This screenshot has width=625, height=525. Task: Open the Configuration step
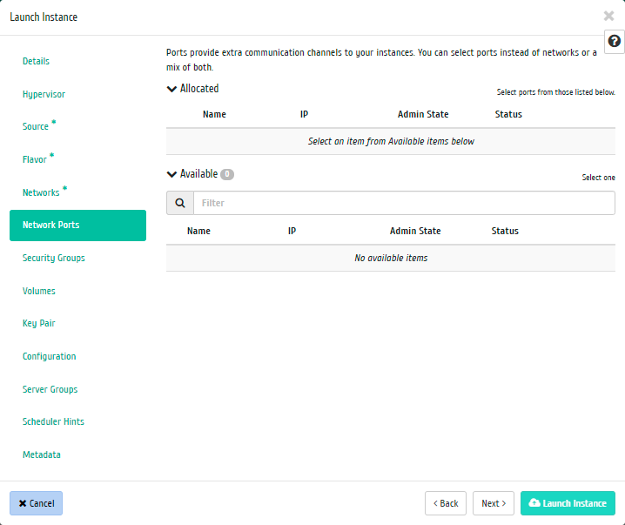click(x=49, y=356)
